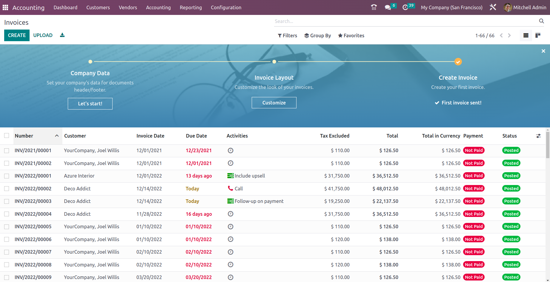Open the Group By dropdown
This screenshot has height=282, width=550.
coord(317,36)
